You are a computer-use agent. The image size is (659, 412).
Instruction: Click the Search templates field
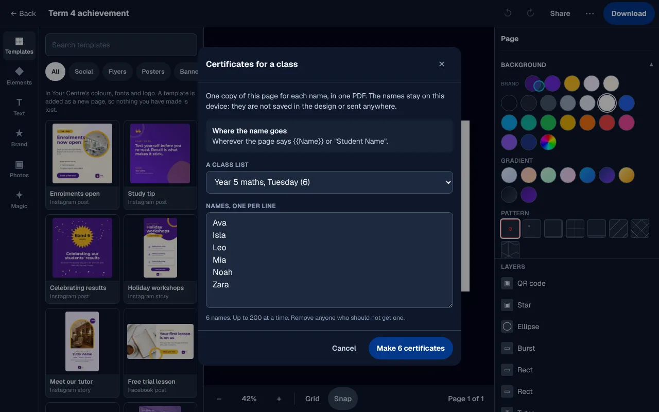click(x=121, y=45)
